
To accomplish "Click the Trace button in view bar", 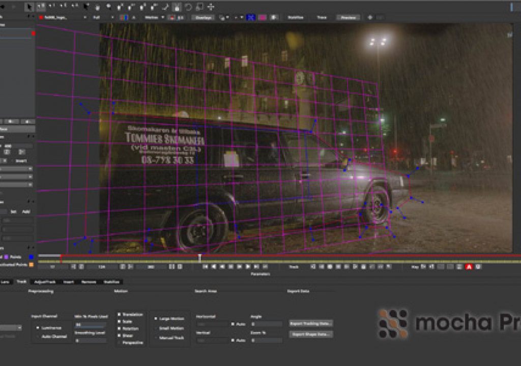I will (322, 17).
